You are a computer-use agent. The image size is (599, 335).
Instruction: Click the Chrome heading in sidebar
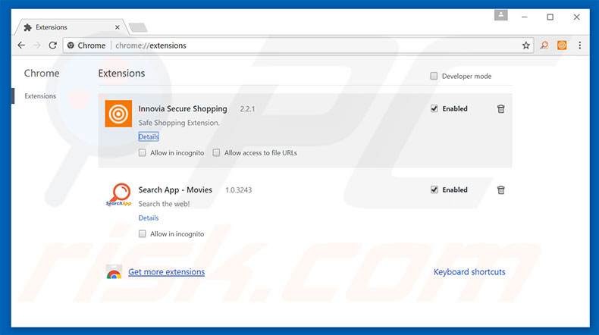click(x=42, y=73)
